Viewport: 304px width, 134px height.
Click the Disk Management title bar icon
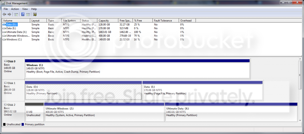pyautogui.click(x=4, y=3)
